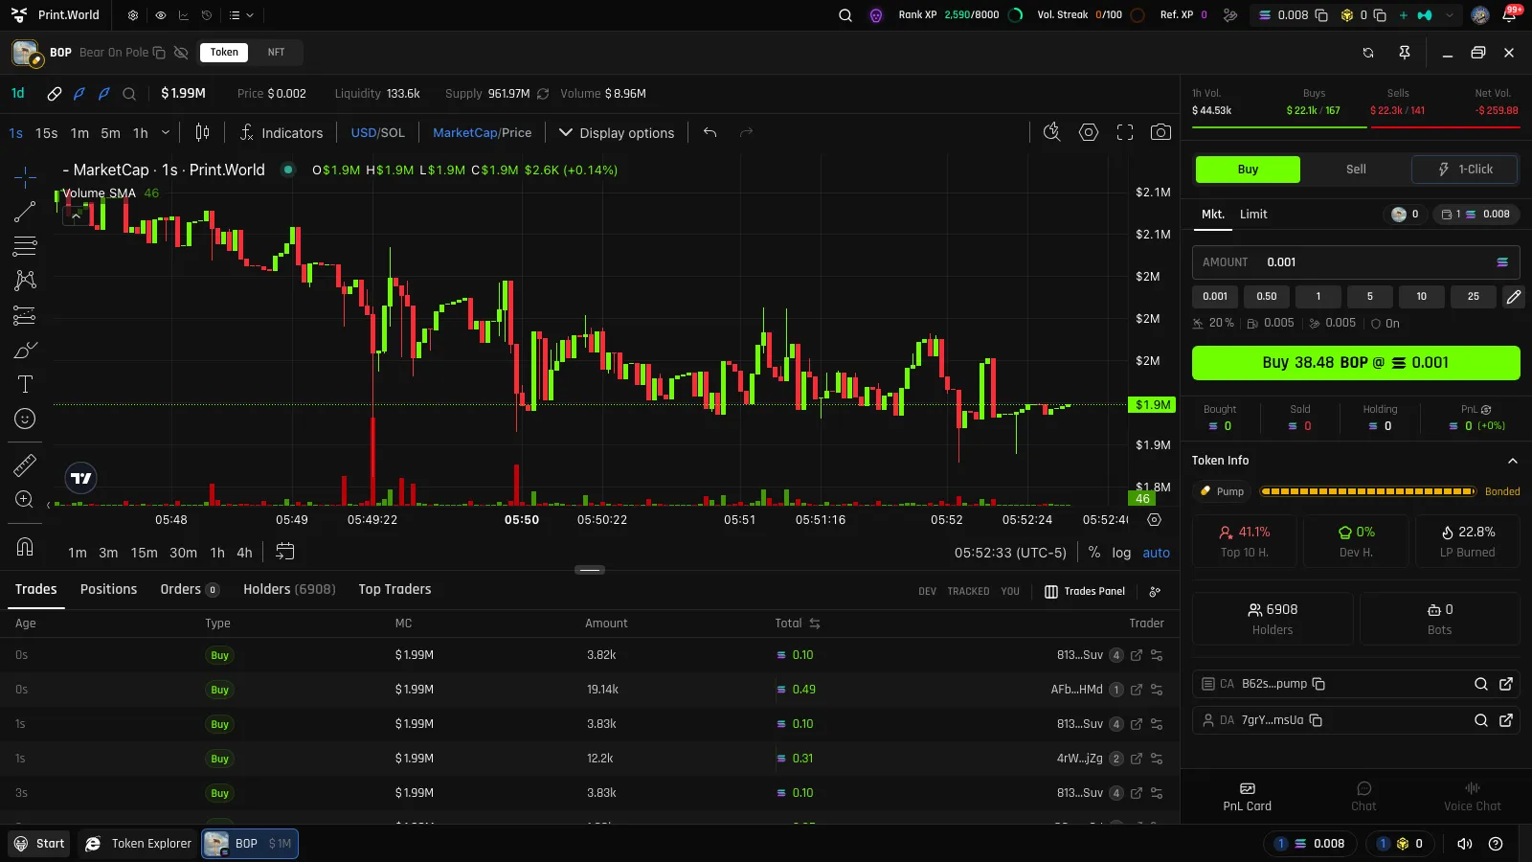The width and height of the screenshot is (1532, 862).
Task: Refresh the token window
Action: tap(1368, 53)
